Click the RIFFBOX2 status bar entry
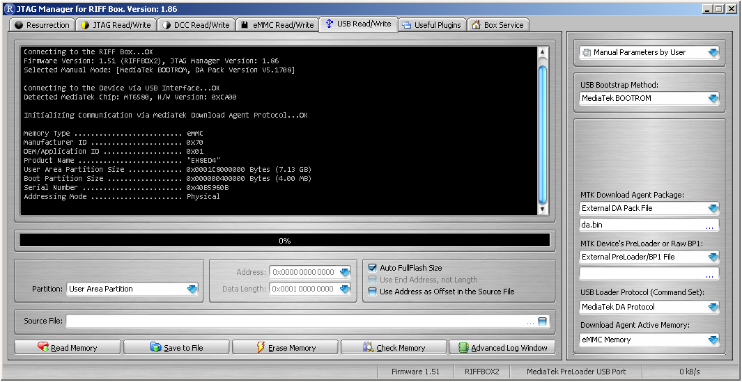 click(x=483, y=372)
